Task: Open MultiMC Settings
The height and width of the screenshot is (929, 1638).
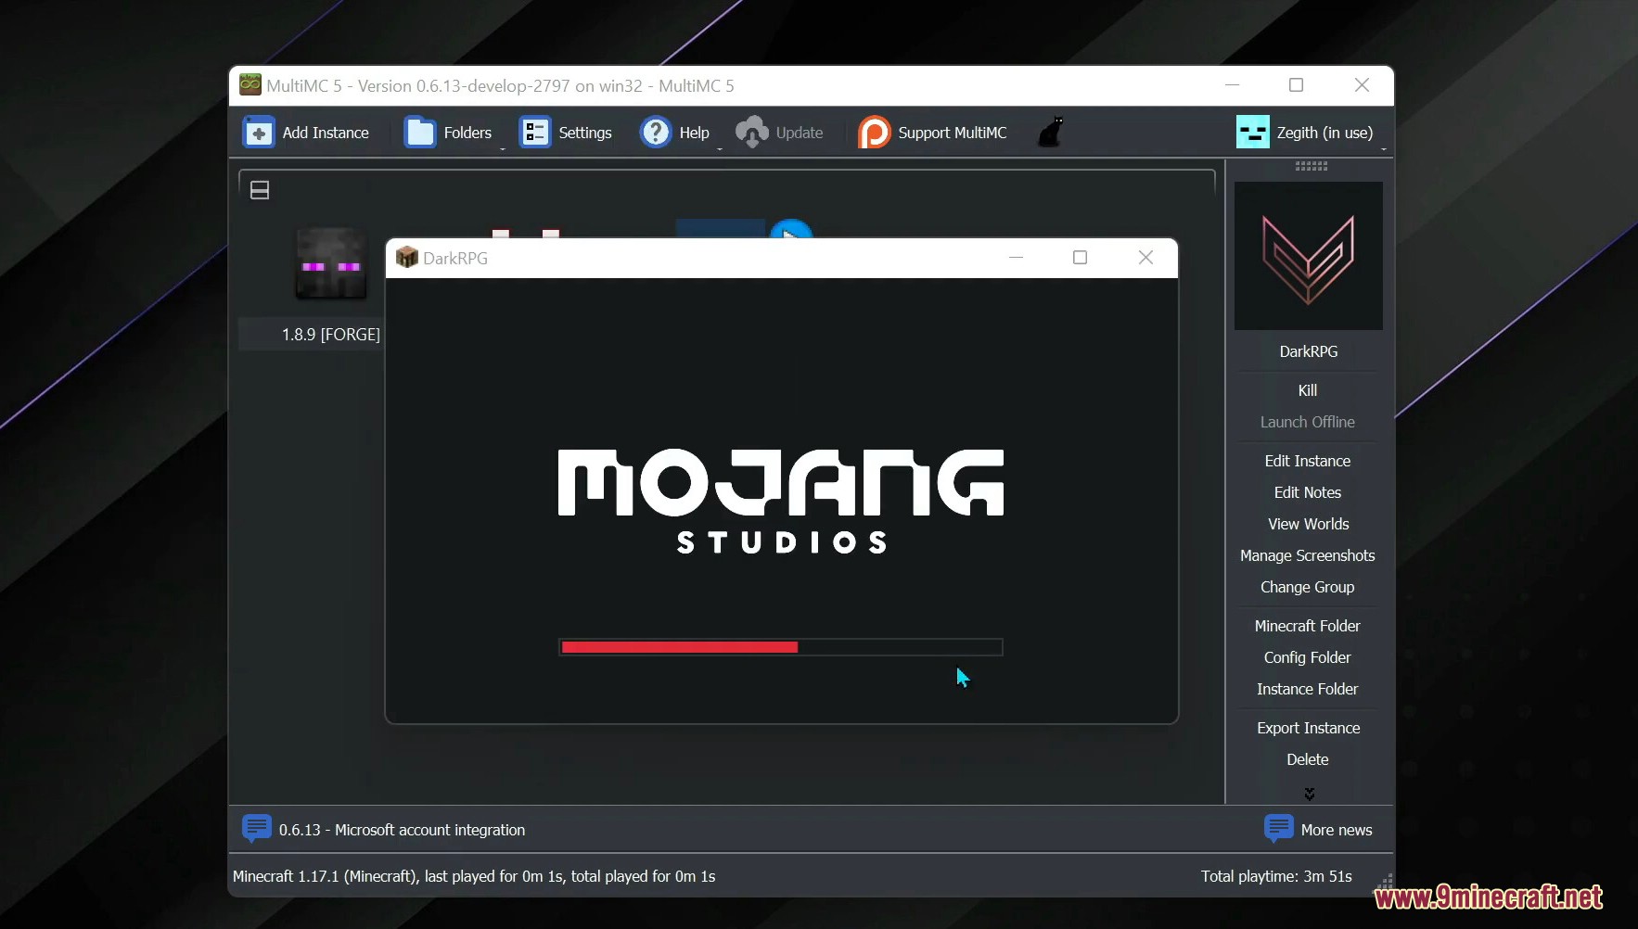Action: click(566, 133)
